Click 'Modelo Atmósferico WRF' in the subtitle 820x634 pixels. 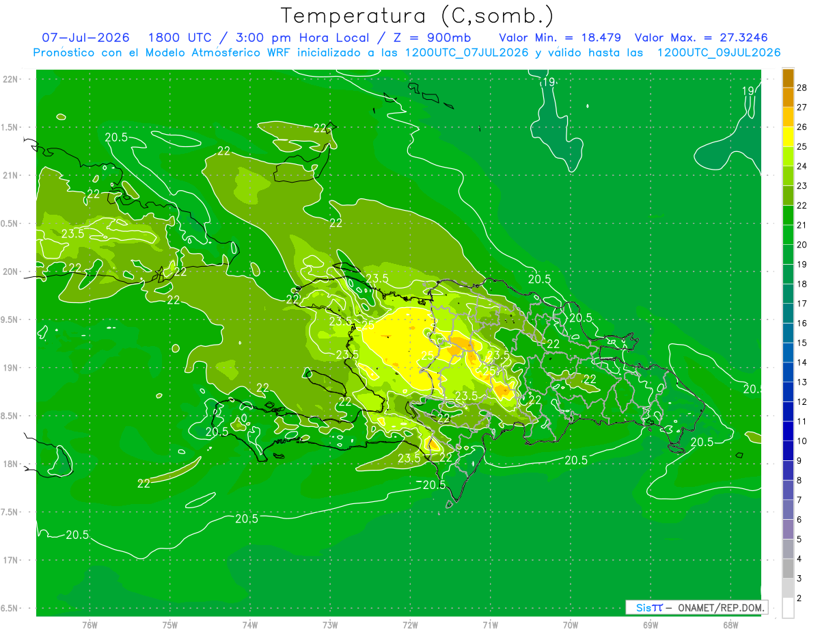219,53
